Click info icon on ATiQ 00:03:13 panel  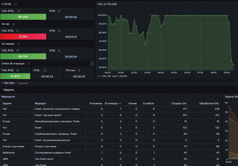(x=59, y=31)
